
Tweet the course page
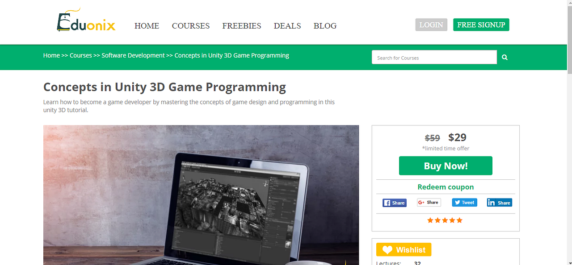click(464, 202)
